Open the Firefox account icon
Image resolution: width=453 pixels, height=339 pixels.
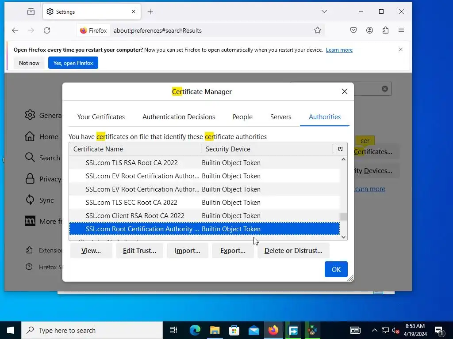coord(369,30)
